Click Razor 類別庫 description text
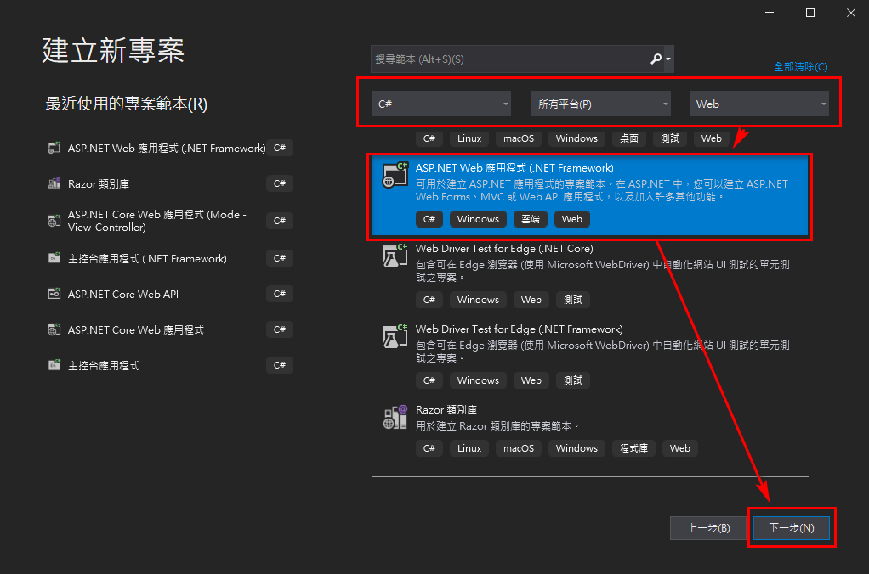 click(497, 425)
